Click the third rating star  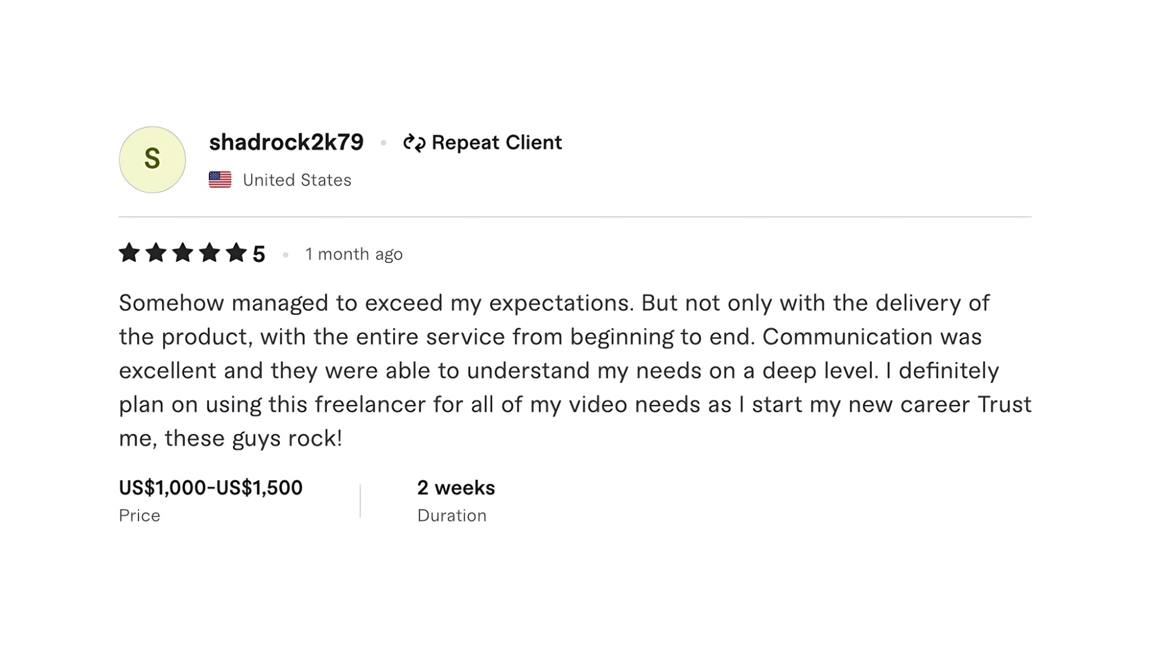pyautogui.click(x=182, y=253)
